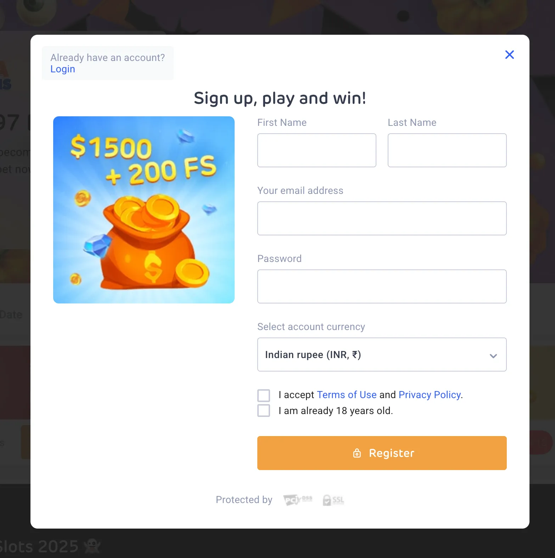The image size is (555, 558).
Task: Click into the email address field
Action: point(382,218)
